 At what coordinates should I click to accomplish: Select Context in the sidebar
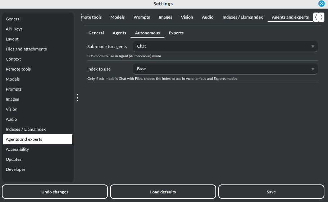click(x=38, y=59)
